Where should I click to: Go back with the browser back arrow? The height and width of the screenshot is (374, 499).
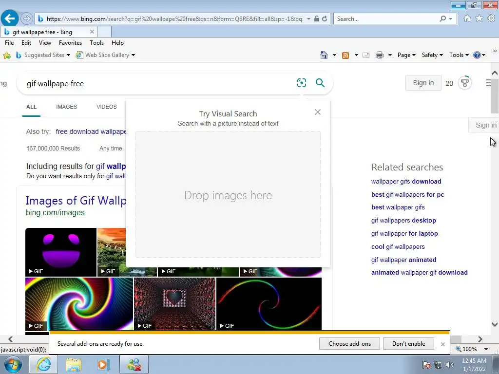(10, 19)
